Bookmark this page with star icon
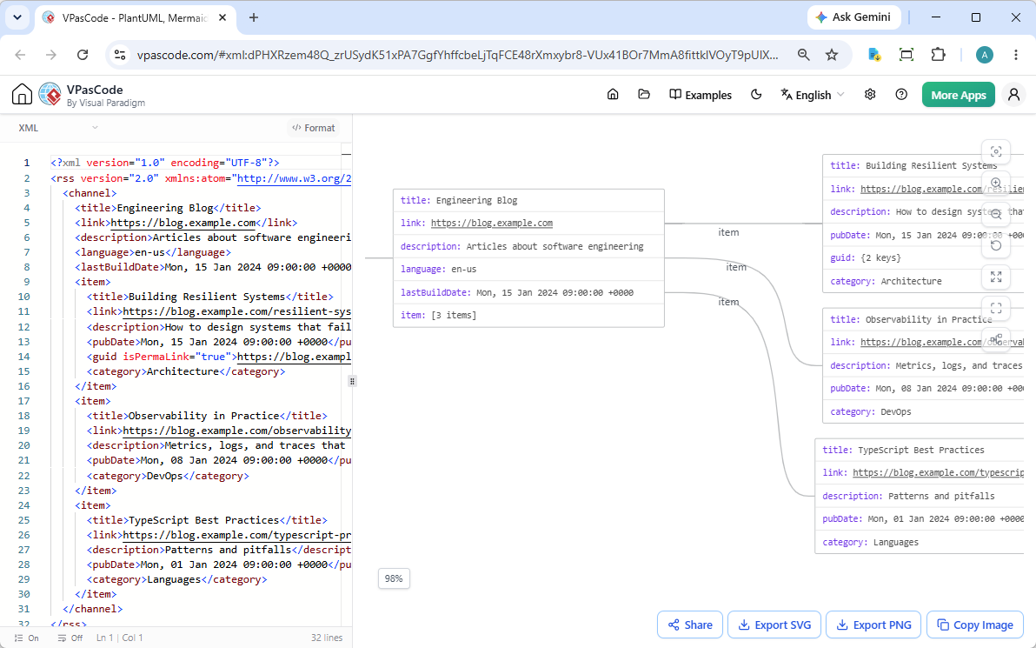 [832, 55]
